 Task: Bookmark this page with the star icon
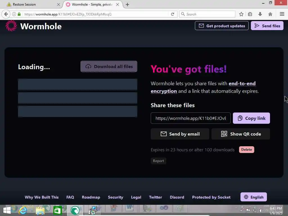click(x=241, y=14)
